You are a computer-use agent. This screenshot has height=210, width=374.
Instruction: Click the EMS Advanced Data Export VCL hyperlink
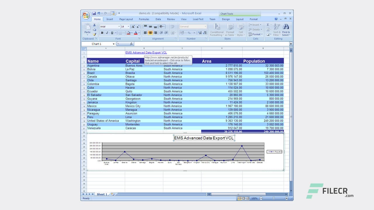(146, 52)
